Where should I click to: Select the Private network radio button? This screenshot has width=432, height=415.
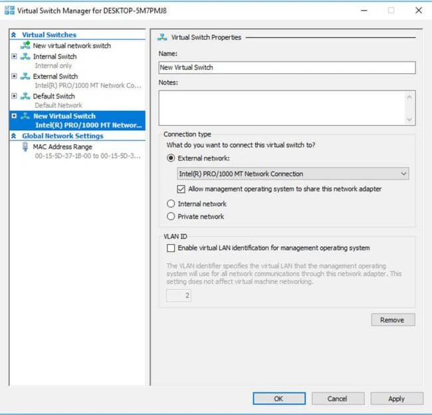tap(171, 216)
